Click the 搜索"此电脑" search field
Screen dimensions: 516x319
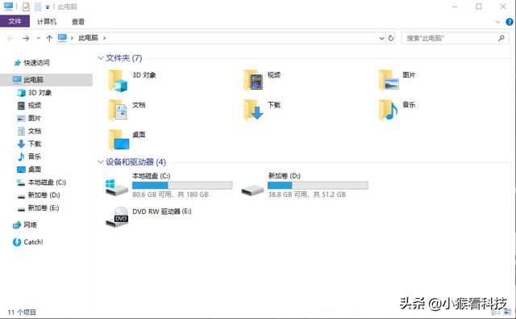point(455,38)
